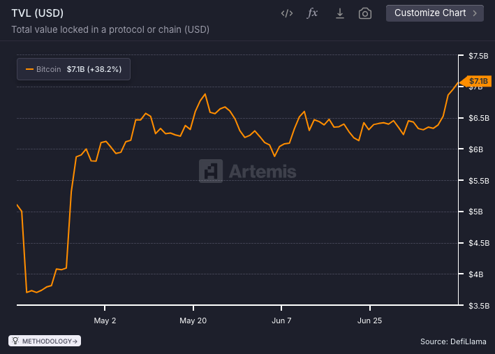Click the $5B y-axis label
Image resolution: width=495 pixels, height=354 pixels.
[475, 212]
